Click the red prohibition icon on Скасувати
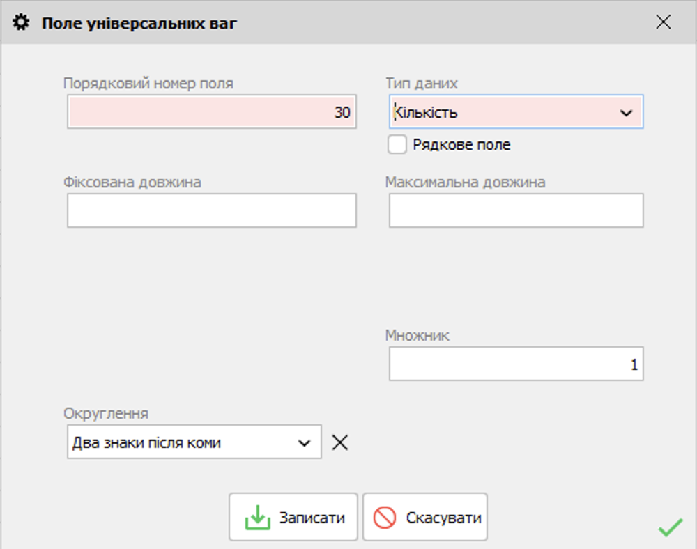This screenshot has width=697, height=549. click(x=385, y=518)
